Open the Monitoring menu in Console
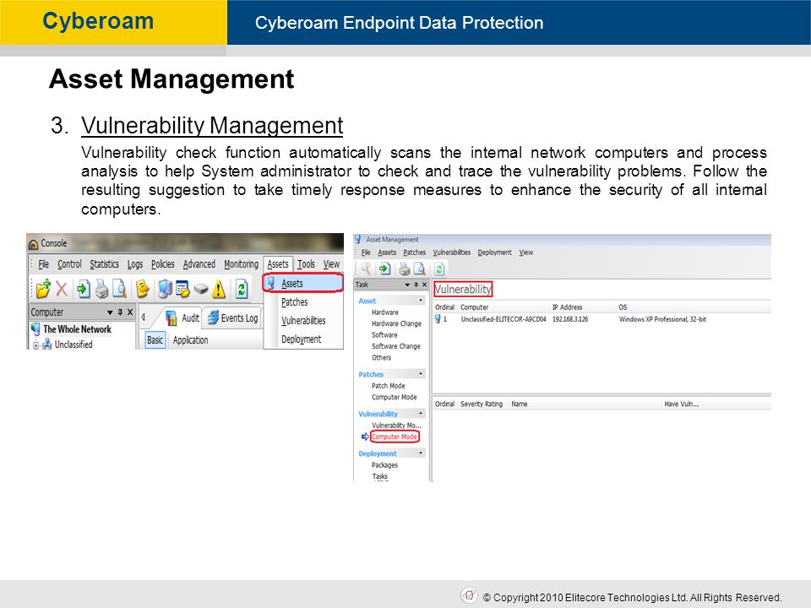The height and width of the screenshot is (608, 811). tap(241, 264)
